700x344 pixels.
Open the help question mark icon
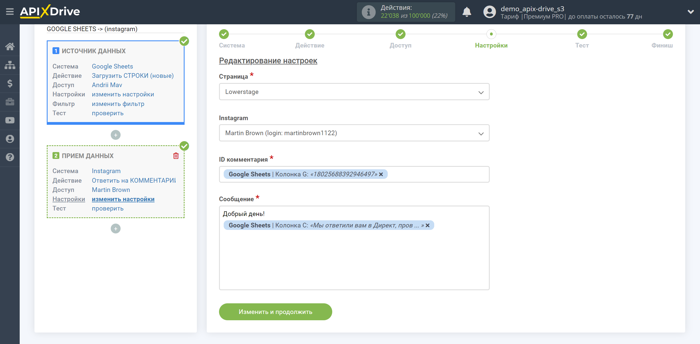coord(10,157)
